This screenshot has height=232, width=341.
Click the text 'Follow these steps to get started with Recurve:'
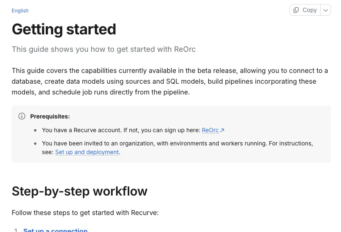pos(85,213)
